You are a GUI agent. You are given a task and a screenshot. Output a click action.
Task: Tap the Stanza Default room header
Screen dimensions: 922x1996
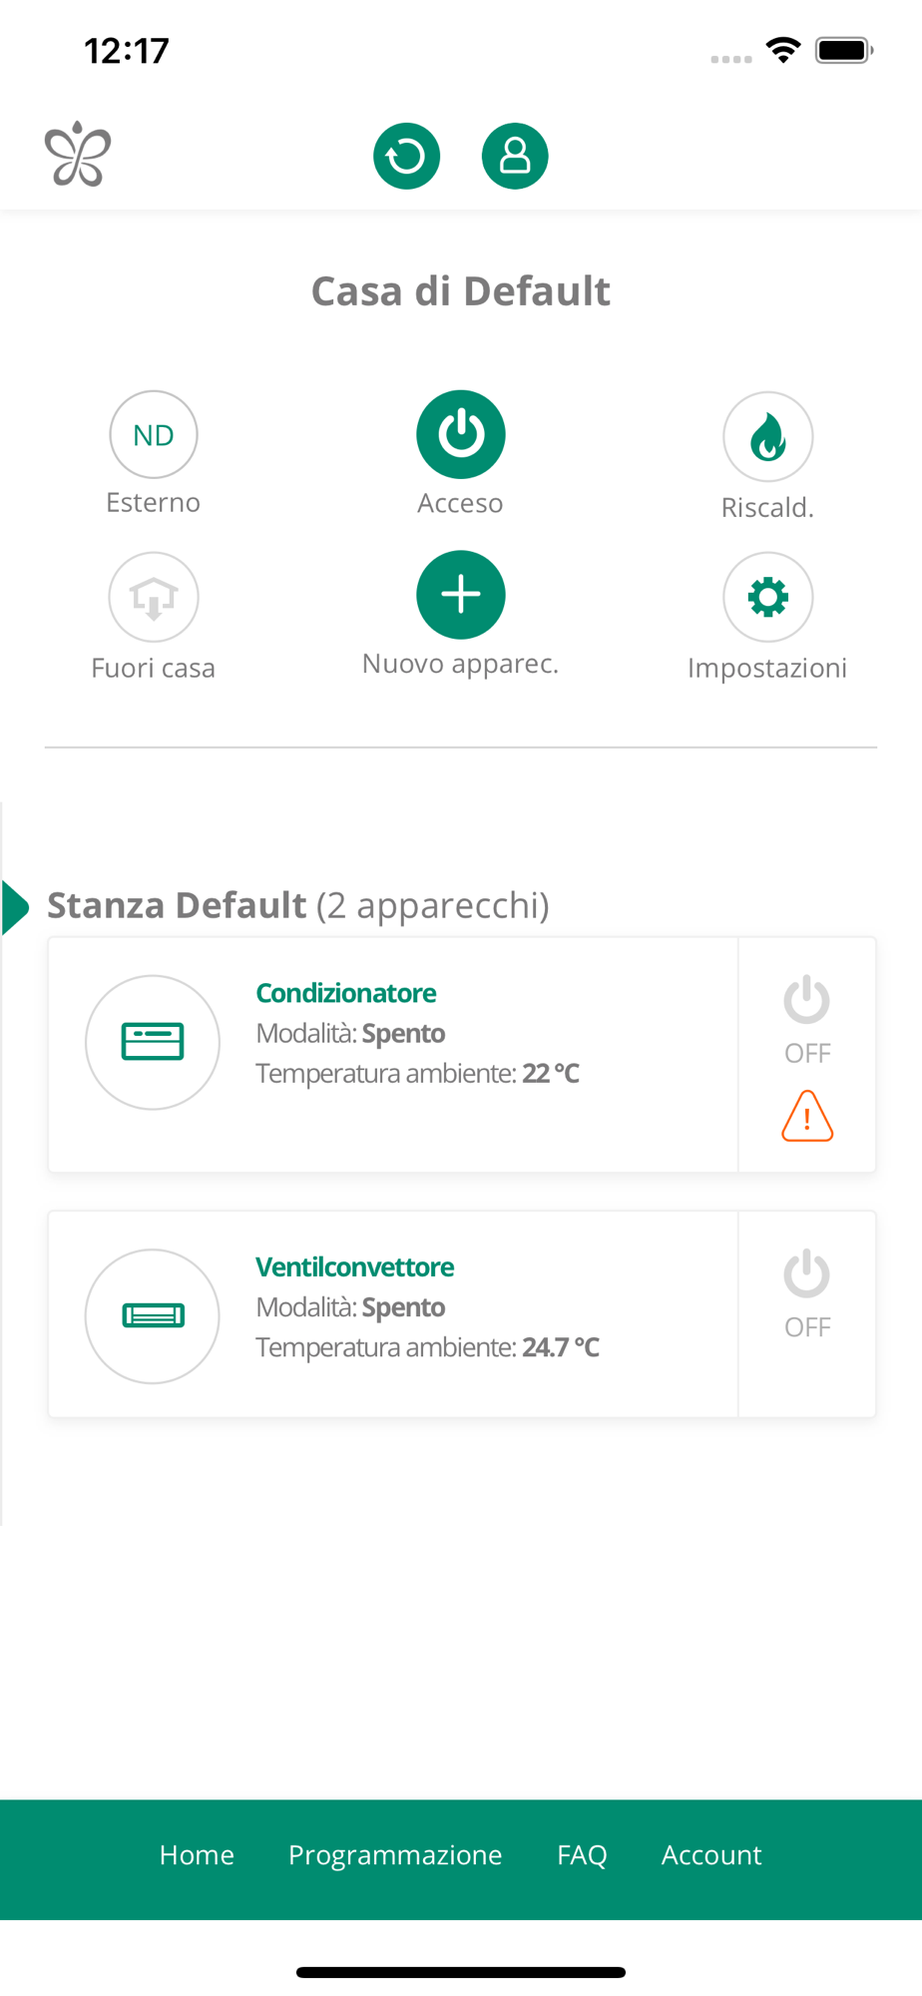(298, 905)
